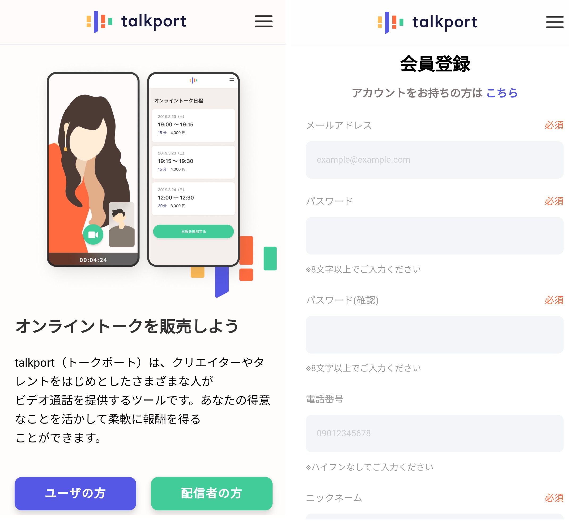Image resolution: width=569 pixels, height=521 pixels.
Task: Click the 配信者の方 button
Action: click(212, 493)
